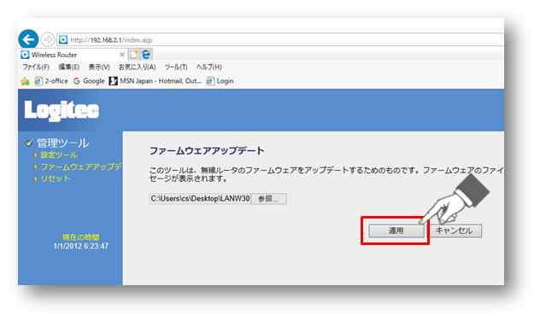The width and height of the screenshot is (540, 321).
Task: Open the ツール(T) menu
Action: coord(176,67)
